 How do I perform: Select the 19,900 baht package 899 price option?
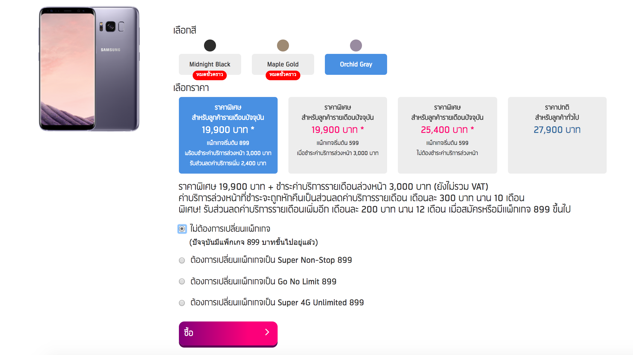[228, 135]
